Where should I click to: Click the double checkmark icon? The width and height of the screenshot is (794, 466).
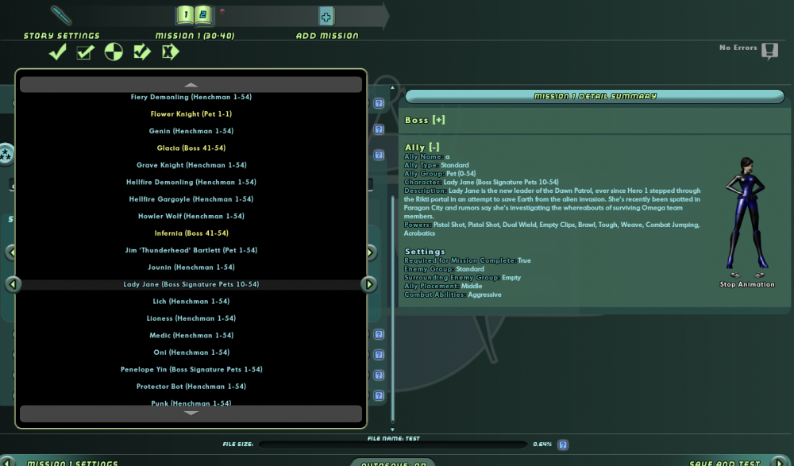(142, 52)
